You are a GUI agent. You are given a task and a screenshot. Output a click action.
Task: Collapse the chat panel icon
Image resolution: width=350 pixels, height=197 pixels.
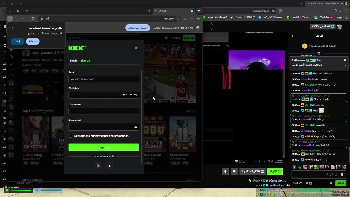coord(291,36)
